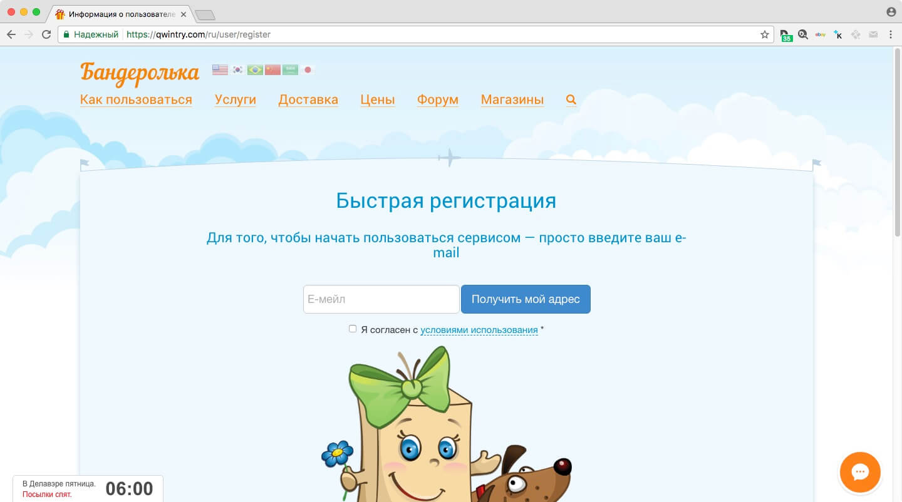Screen dimensions: 902x502
Task: Tick the Я согласен terms checkbox
Action: tap(353, 329)
